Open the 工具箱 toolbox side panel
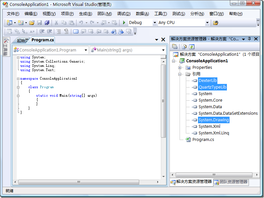Viewport: 264px width, 198px height. pos(6,47)
